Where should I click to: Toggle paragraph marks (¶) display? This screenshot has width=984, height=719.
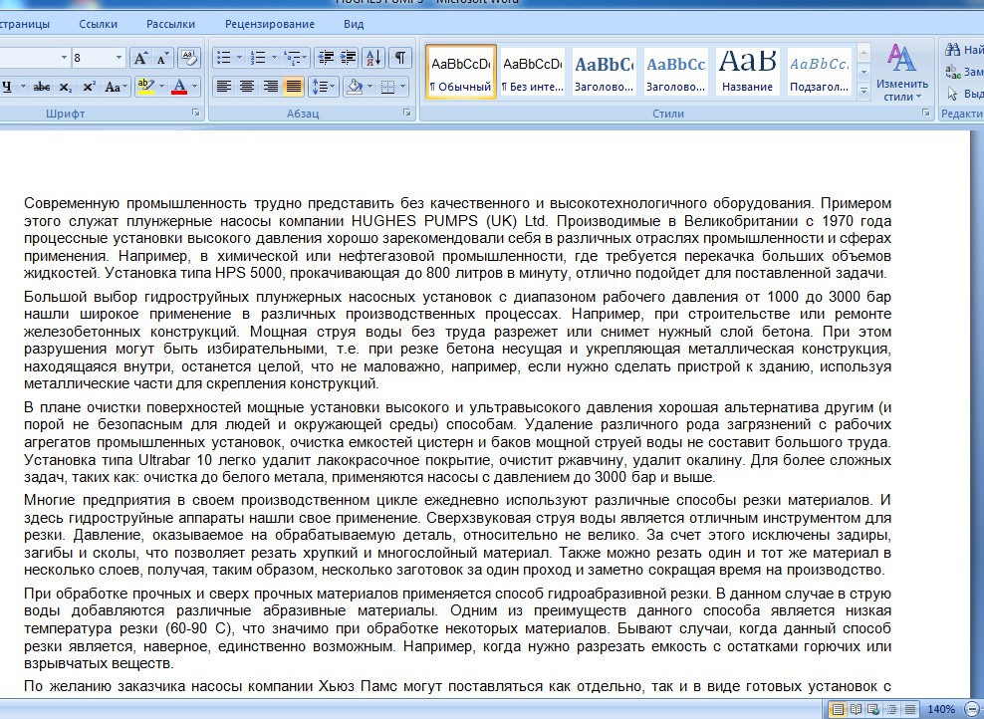[x=399, y=59]
